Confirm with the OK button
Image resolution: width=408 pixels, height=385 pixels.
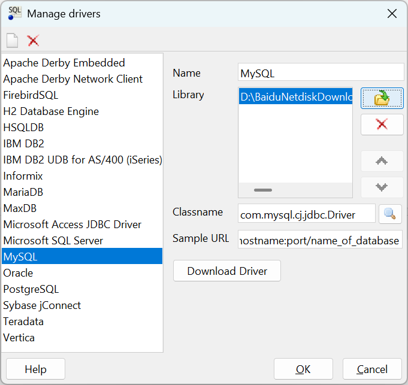pos(303,369)
